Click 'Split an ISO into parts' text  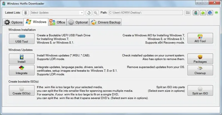pos(171,87)
